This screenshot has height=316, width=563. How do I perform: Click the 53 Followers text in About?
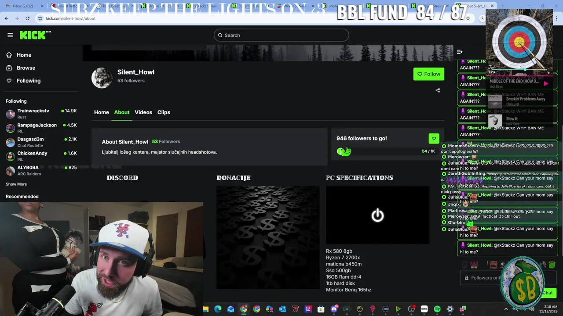166,142
